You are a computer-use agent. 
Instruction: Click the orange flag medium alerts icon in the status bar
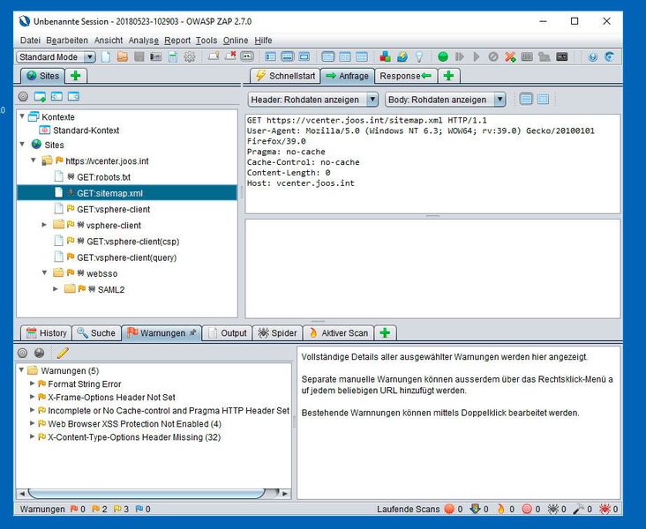pyautogui.click(x=95, y=510)
